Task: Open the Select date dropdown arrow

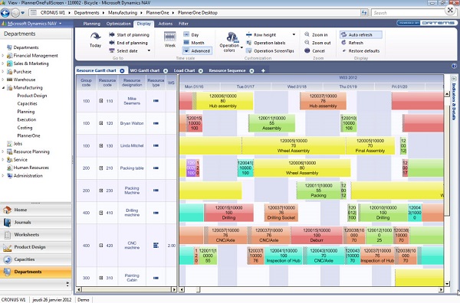Action: 149,50
